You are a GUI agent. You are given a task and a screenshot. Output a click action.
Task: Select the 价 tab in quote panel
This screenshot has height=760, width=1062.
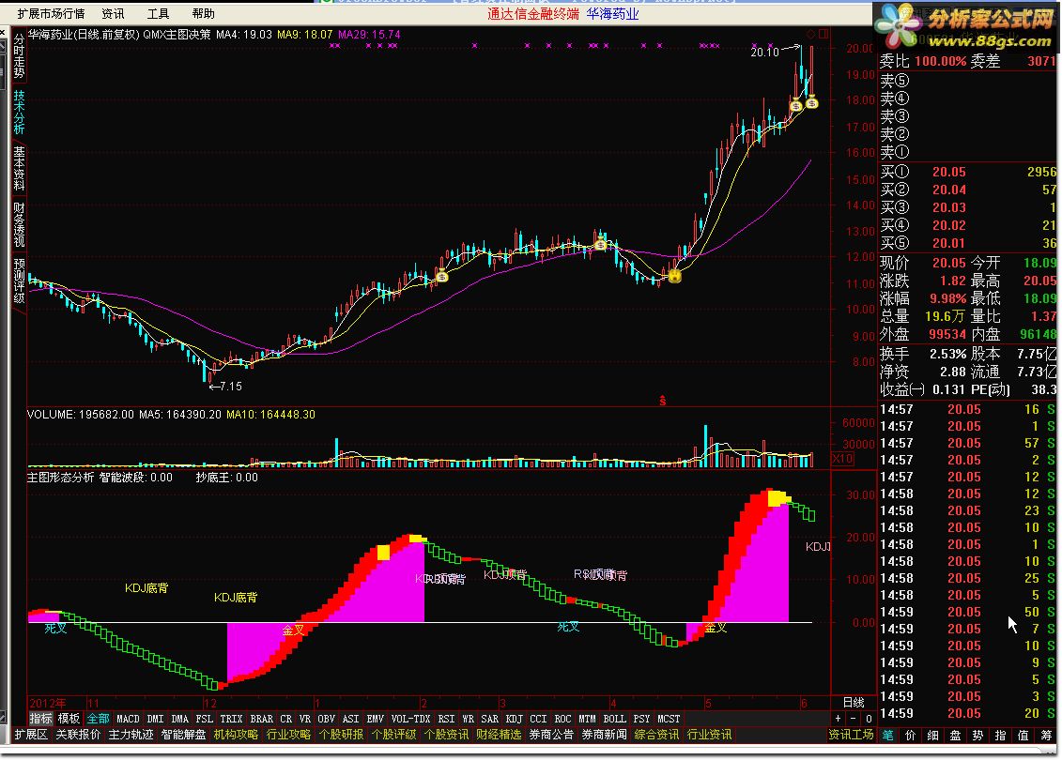point(910,735)
